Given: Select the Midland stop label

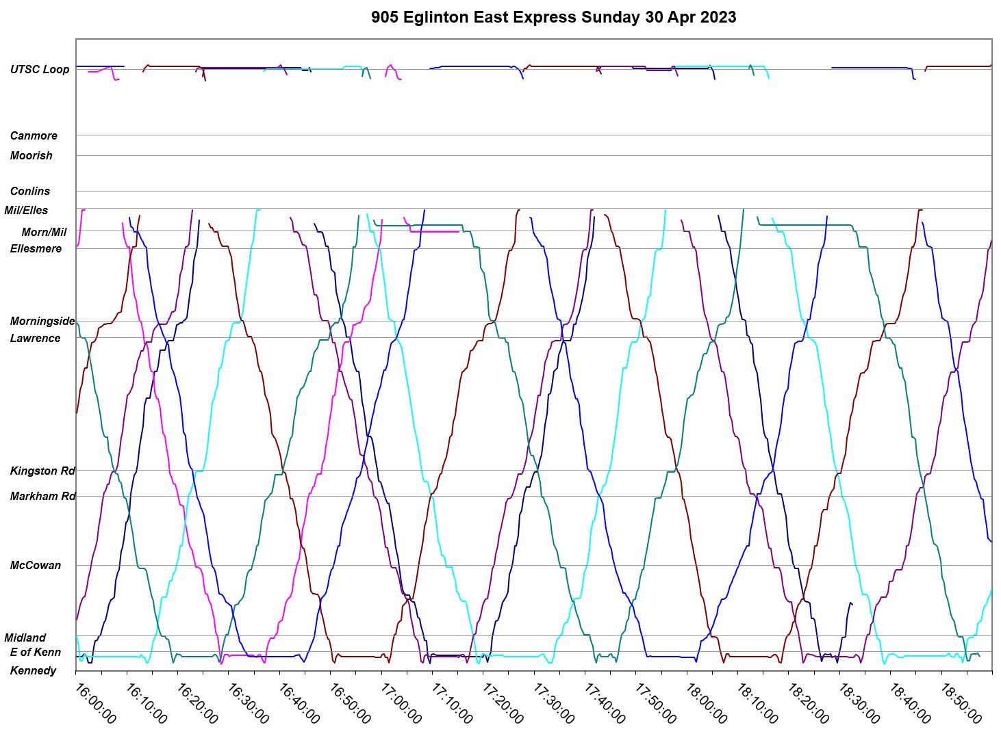Looking at the screenshot, I should pyautogui.click(x=26, y=638).
